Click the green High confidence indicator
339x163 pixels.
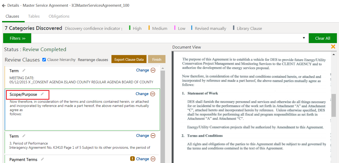130,28
